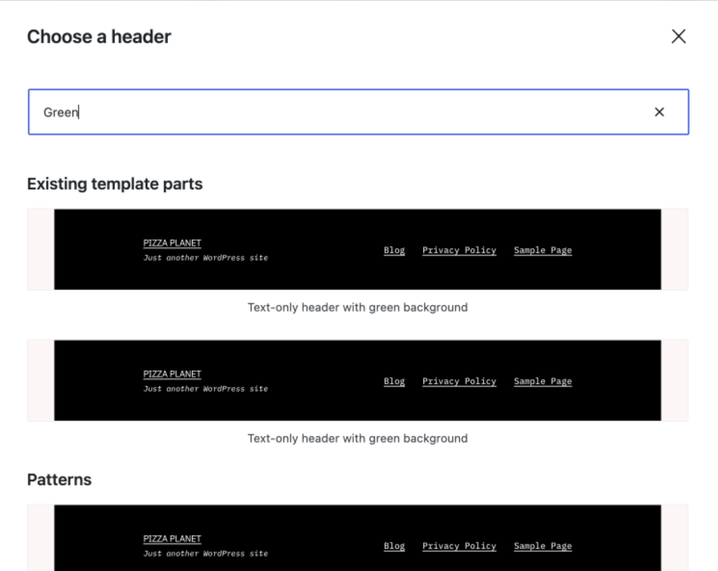Click Blog link in second header preview
Screen dimensions: 718x571
394,381
